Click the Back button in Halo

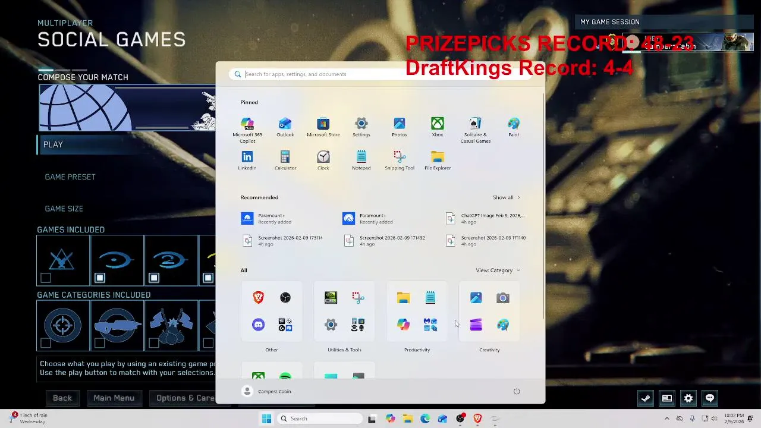pyautogui.click(x=62, y=398)
